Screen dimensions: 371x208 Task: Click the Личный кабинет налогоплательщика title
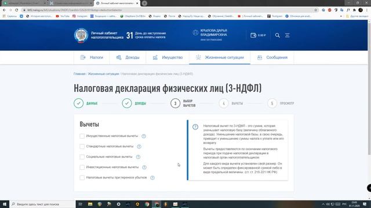coord(107,35)
